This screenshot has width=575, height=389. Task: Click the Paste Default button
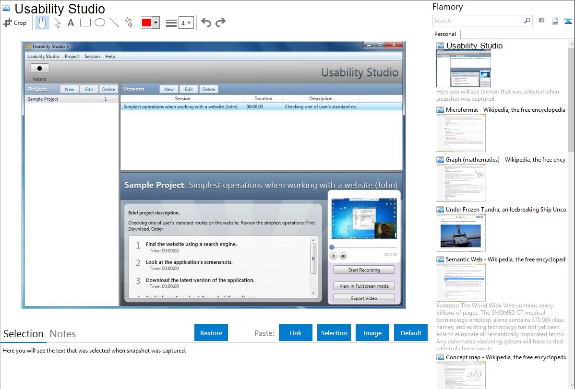[x=411, y=333]
